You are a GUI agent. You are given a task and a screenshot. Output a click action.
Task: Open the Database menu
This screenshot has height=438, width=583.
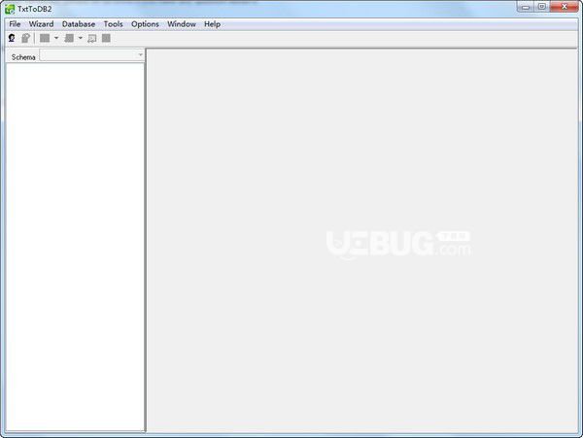tap(79, 24)
